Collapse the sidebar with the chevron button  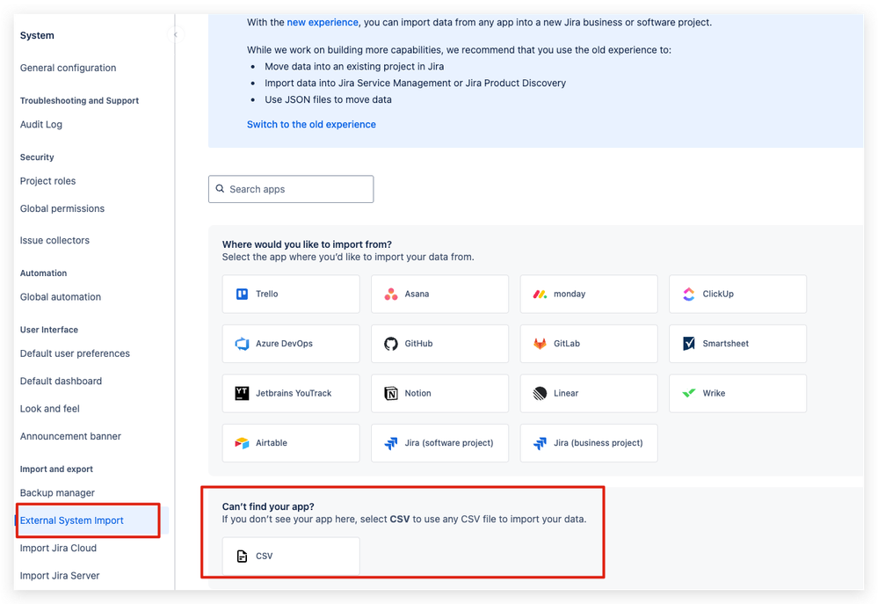[x=175, y=35]
